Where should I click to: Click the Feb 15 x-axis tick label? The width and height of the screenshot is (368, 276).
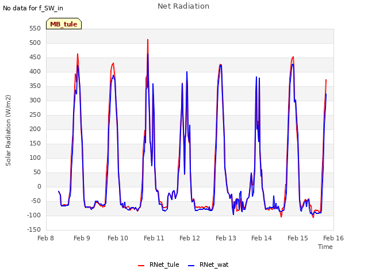298,238
